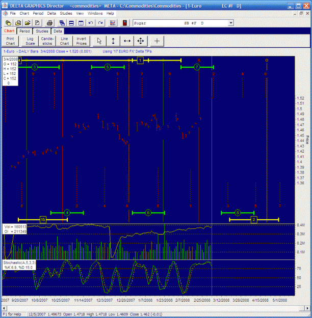Viewport: 312px width, 318px height.
Task: Click the stacked folders database icon
Action: (x=8, y=23)
